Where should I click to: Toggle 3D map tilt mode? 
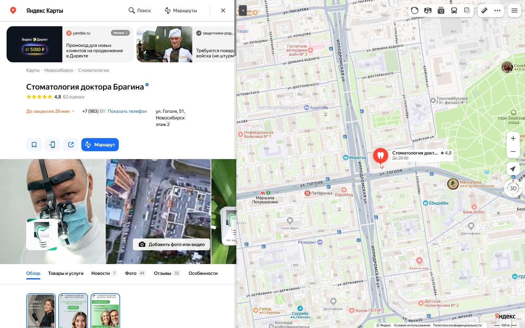click(513, 188)
